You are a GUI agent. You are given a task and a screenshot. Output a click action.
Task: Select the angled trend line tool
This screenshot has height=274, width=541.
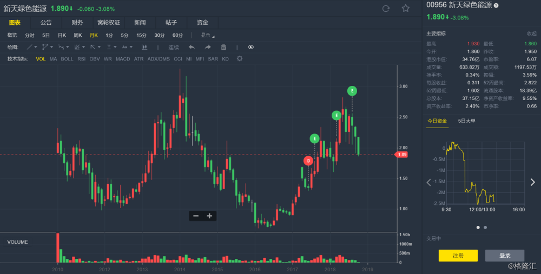pyautogui.click(x=45, y=47)
